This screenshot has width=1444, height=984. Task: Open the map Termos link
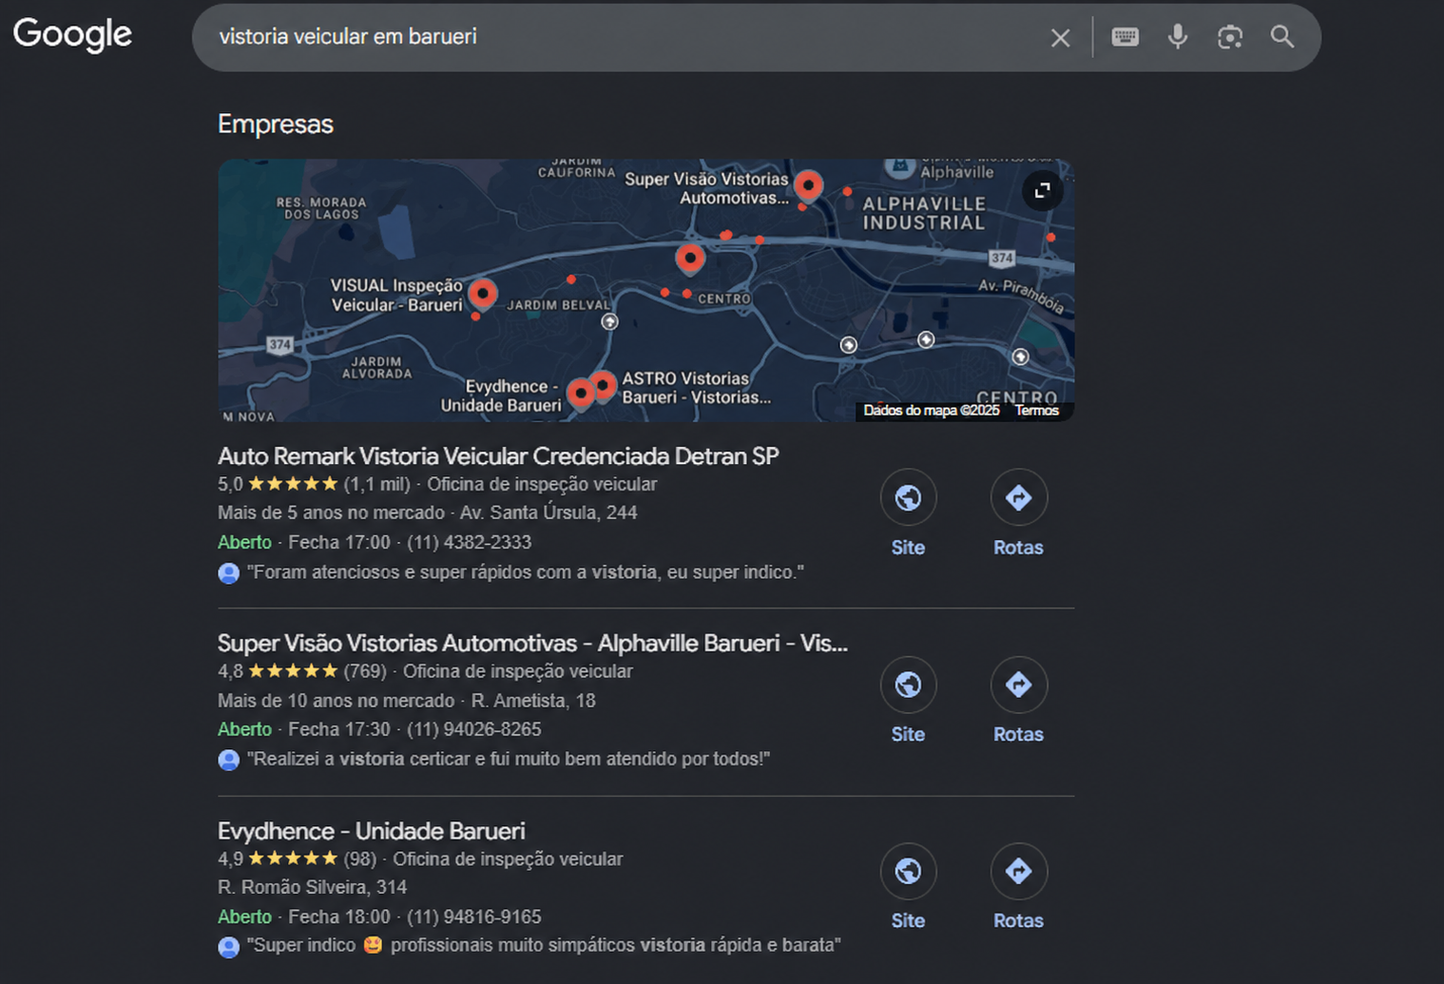coord(1036,411)
